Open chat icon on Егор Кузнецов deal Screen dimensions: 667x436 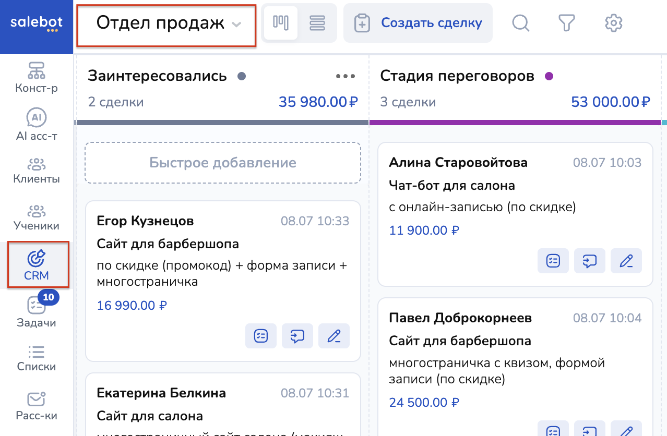point(297,336)
